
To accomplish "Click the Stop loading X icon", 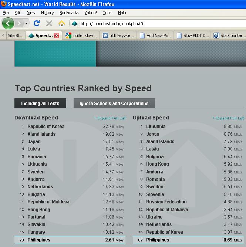I will [x=49, y=23].
